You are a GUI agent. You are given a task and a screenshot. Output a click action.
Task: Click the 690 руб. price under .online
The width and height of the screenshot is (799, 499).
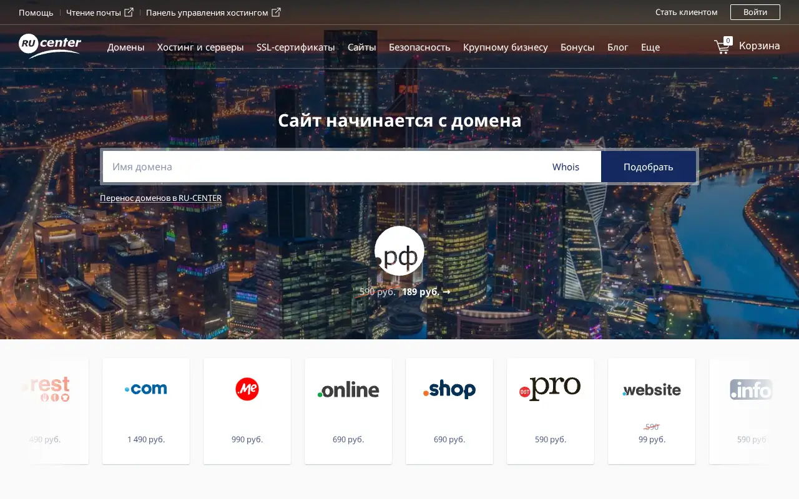click(x=348, y=439)
